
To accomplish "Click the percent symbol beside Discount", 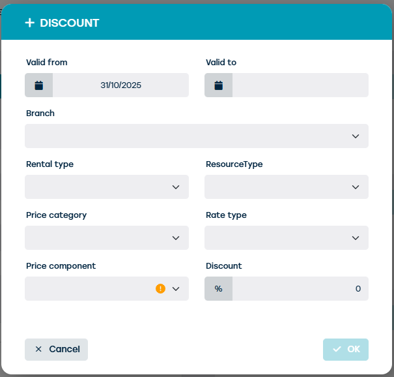I will point(218,288).
